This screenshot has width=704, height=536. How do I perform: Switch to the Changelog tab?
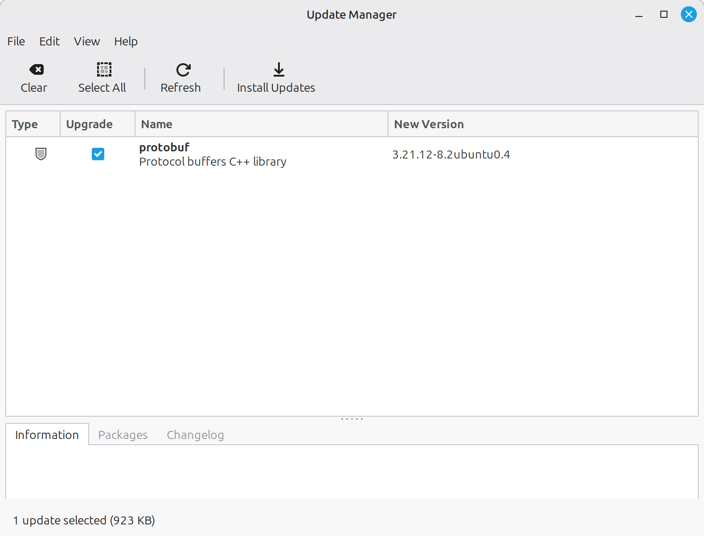click(195, 435)
